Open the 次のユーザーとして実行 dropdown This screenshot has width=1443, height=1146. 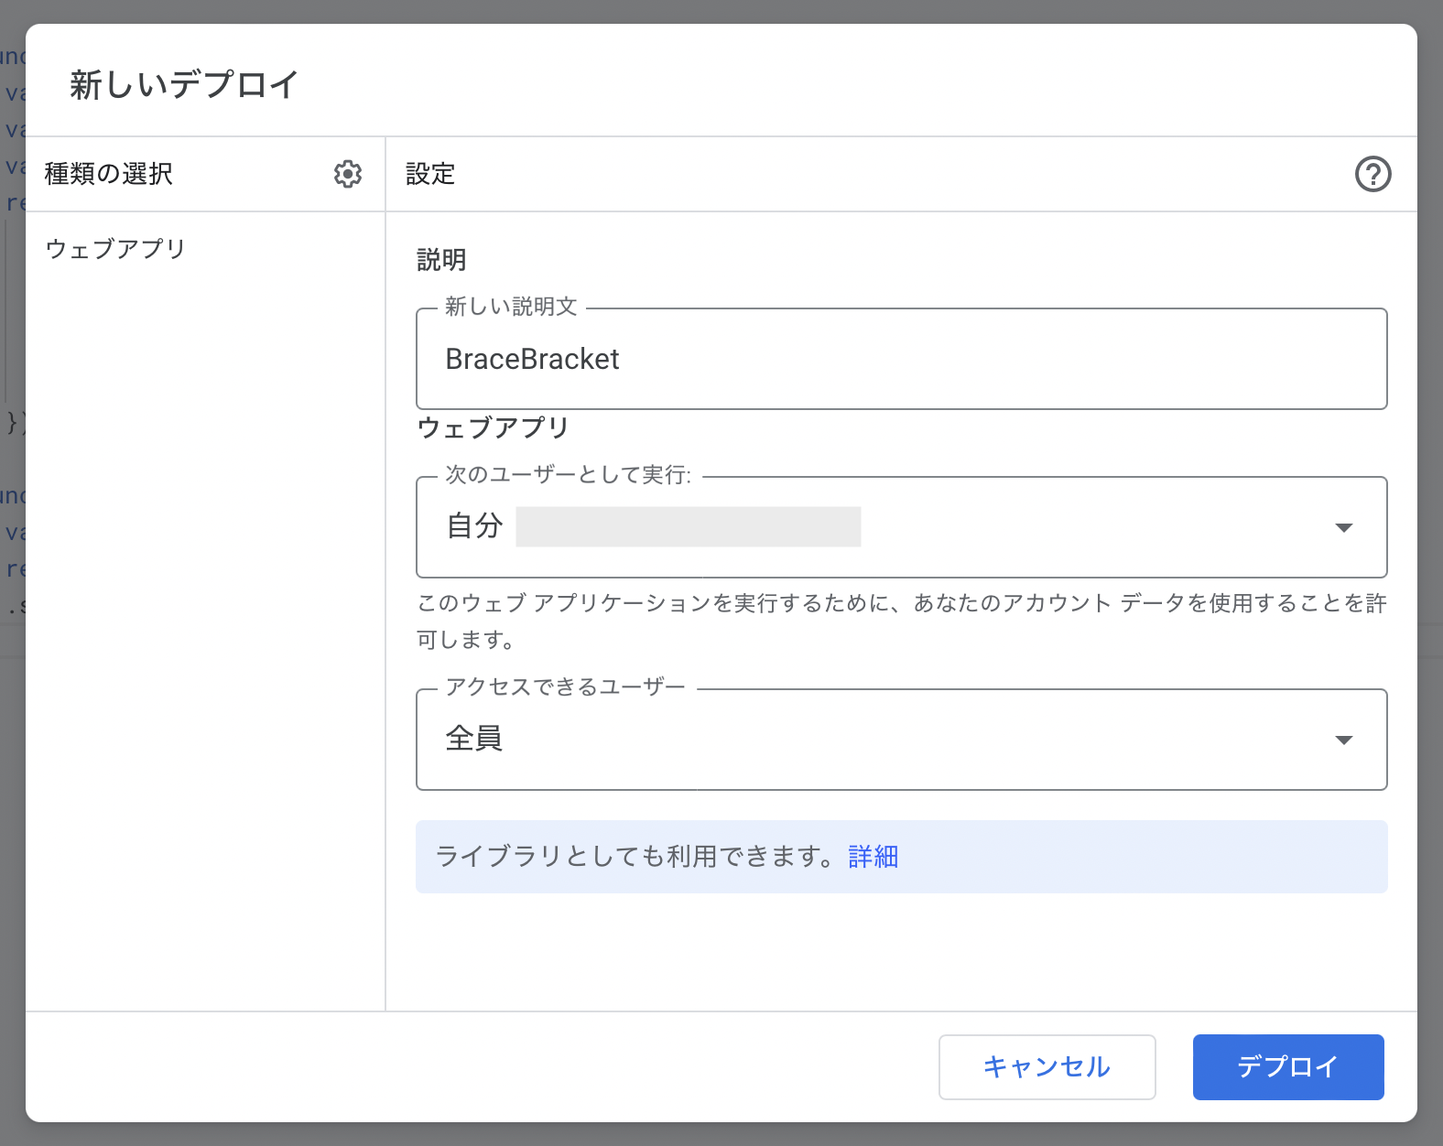[901, 527]
